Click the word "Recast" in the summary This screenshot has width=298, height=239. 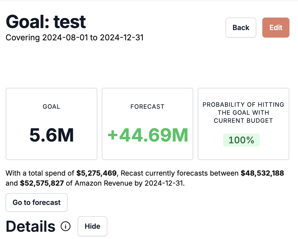coord(134,173)
